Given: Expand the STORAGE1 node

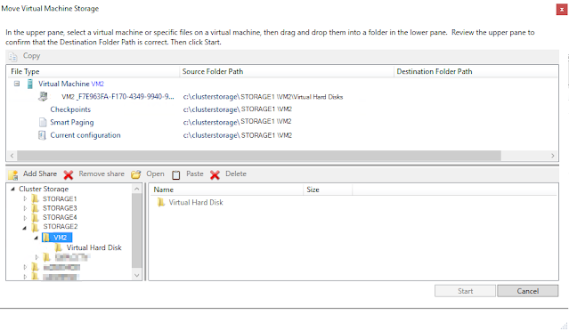Looking at the screenshot, I should coord(25,198).
